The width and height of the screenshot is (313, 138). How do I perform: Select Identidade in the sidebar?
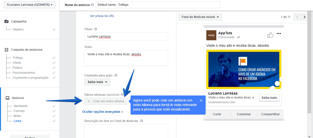pos(20,106)
